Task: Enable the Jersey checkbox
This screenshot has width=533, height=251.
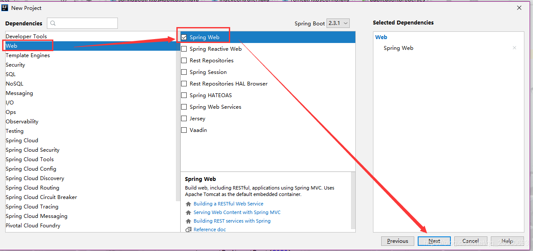Action: [184, 119]
